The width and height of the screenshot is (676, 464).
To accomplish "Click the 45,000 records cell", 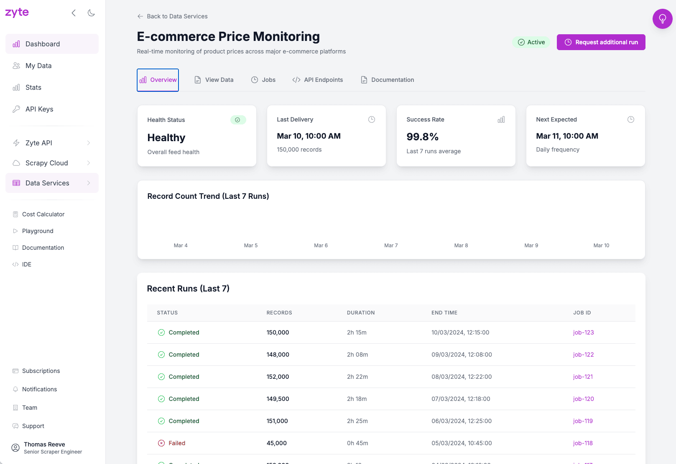I will pos(277,443).
